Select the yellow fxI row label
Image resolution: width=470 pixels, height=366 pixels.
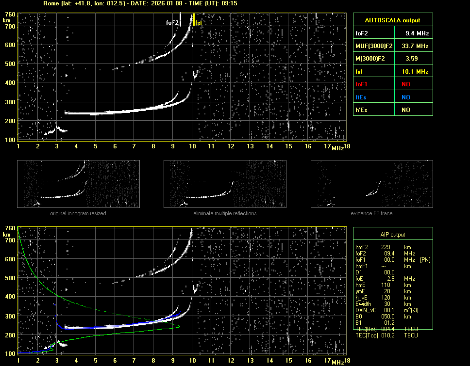click(x=359, y=72)
